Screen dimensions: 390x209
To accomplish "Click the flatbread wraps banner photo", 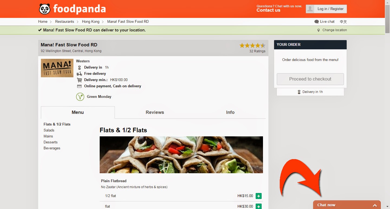I will [181, 155].
